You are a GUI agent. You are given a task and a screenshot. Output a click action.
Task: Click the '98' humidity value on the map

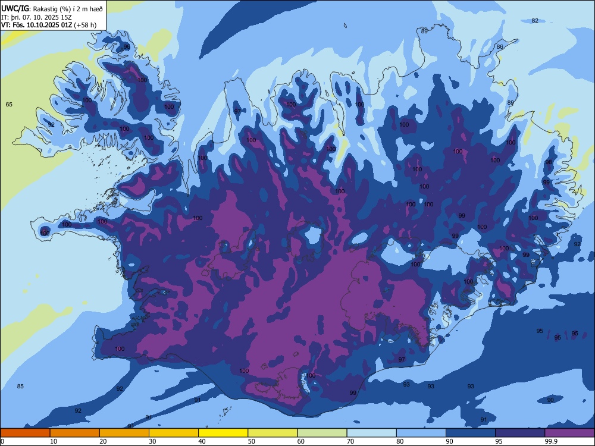tap(549, 162)
